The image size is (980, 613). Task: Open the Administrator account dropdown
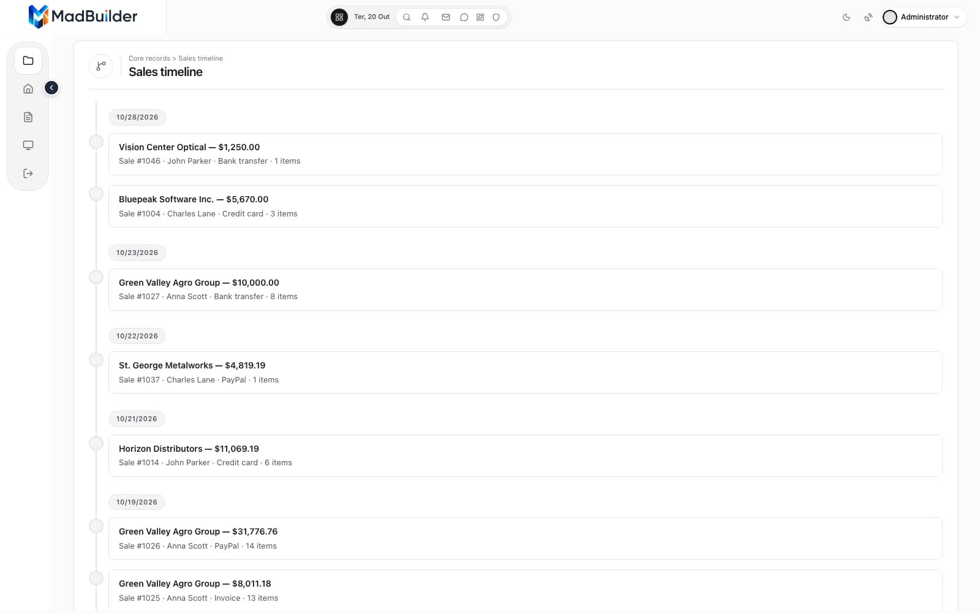[924, 17]
